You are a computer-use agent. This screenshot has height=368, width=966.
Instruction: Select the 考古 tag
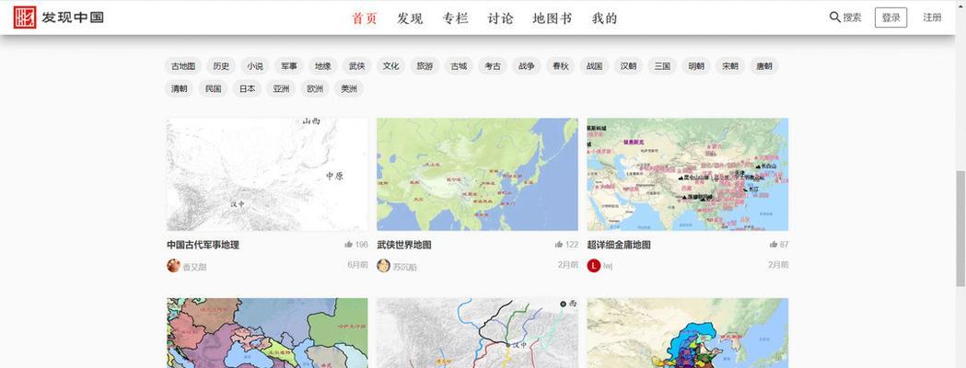493,66
